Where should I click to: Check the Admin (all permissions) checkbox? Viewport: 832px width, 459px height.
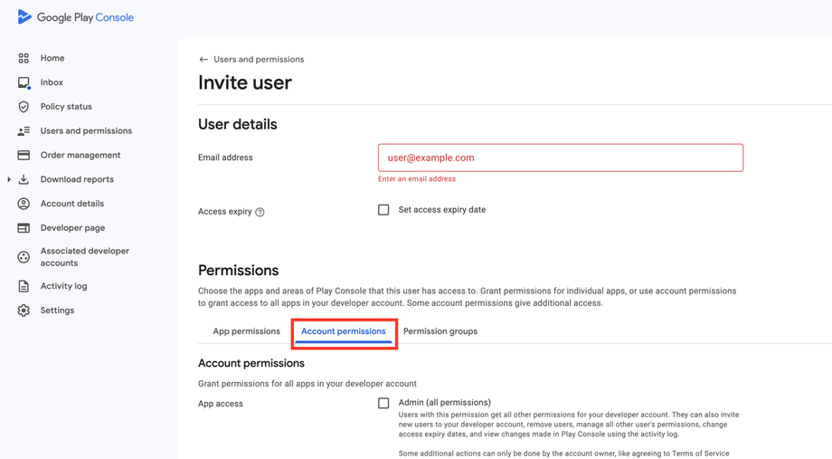(383, 403)
